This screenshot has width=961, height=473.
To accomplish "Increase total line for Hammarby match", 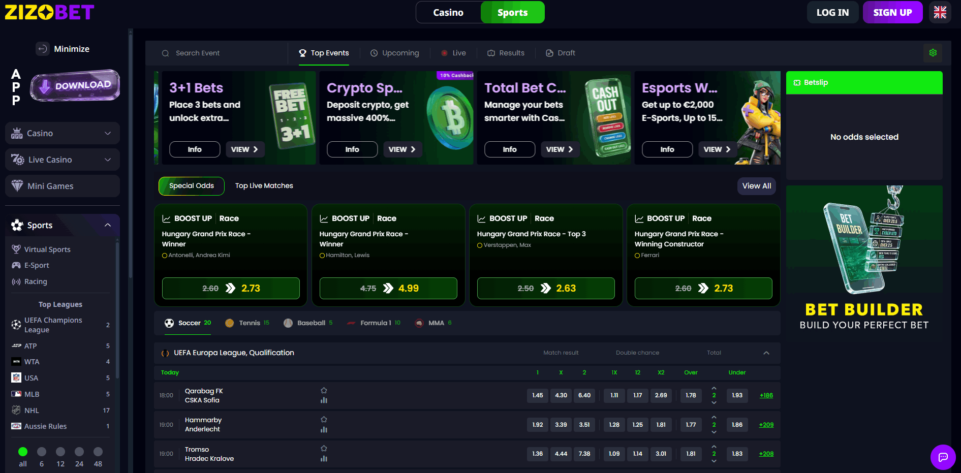I will [714, 418].
